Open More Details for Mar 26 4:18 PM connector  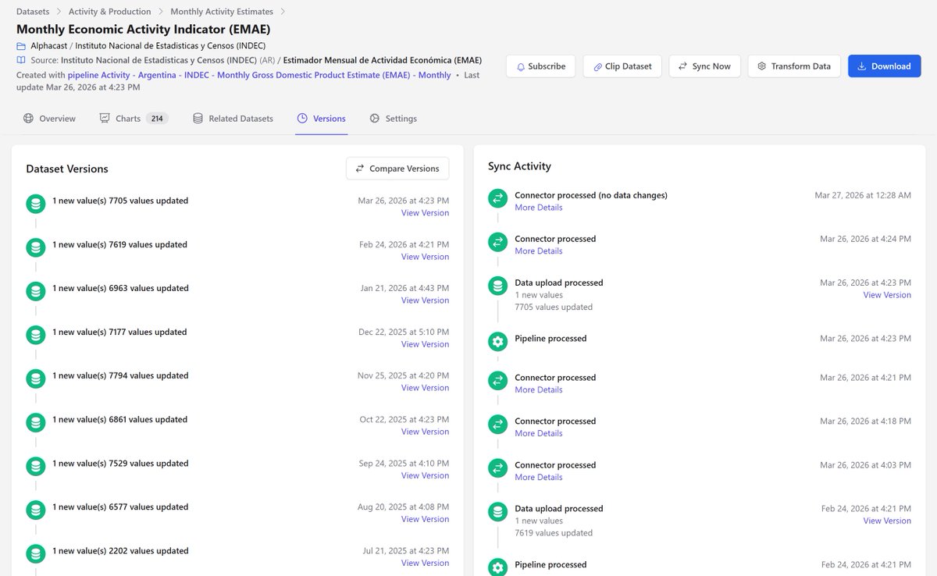539,433
